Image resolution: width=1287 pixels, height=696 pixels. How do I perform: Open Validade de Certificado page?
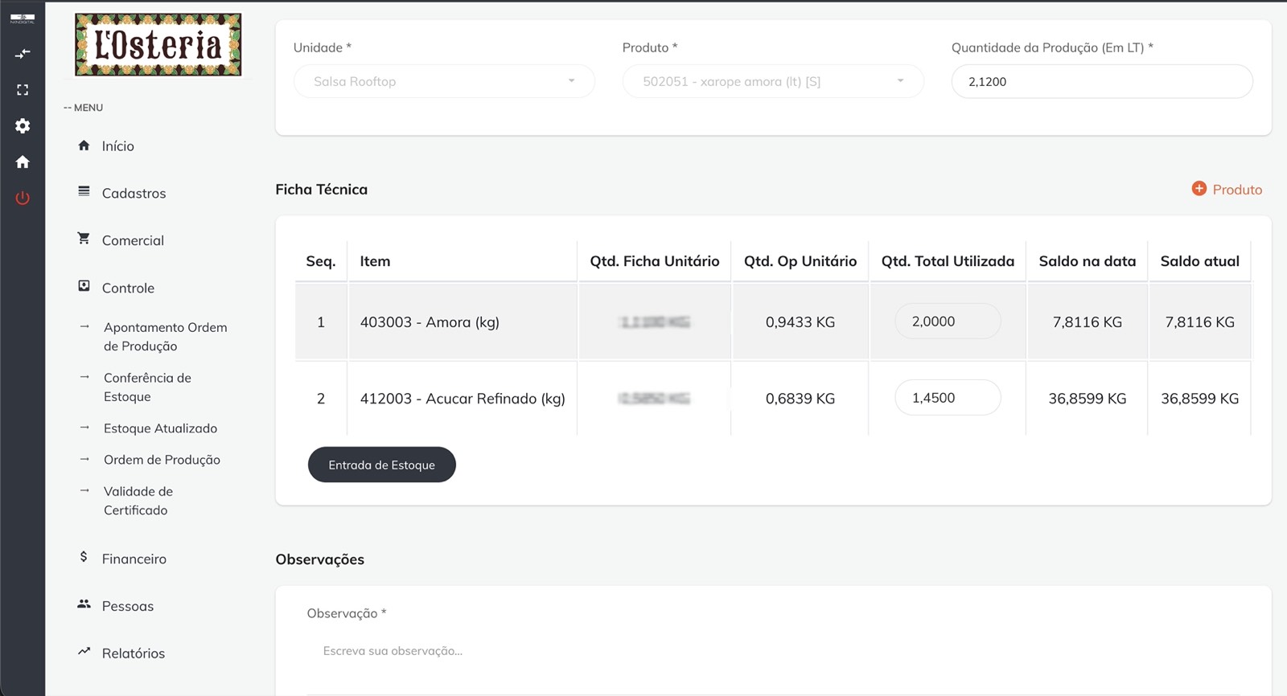138,501
